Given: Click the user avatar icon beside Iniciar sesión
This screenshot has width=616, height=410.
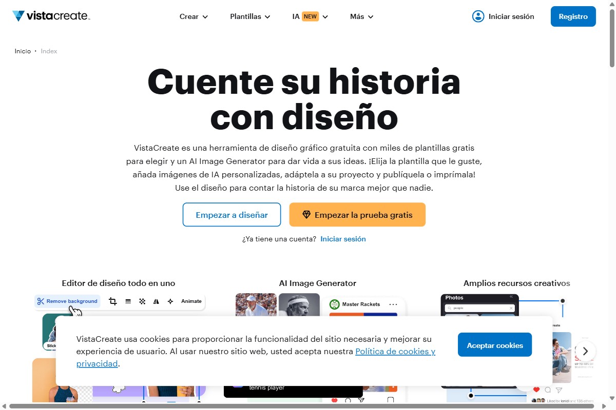Looking at the screenshot, I should (x=478, y=16).
